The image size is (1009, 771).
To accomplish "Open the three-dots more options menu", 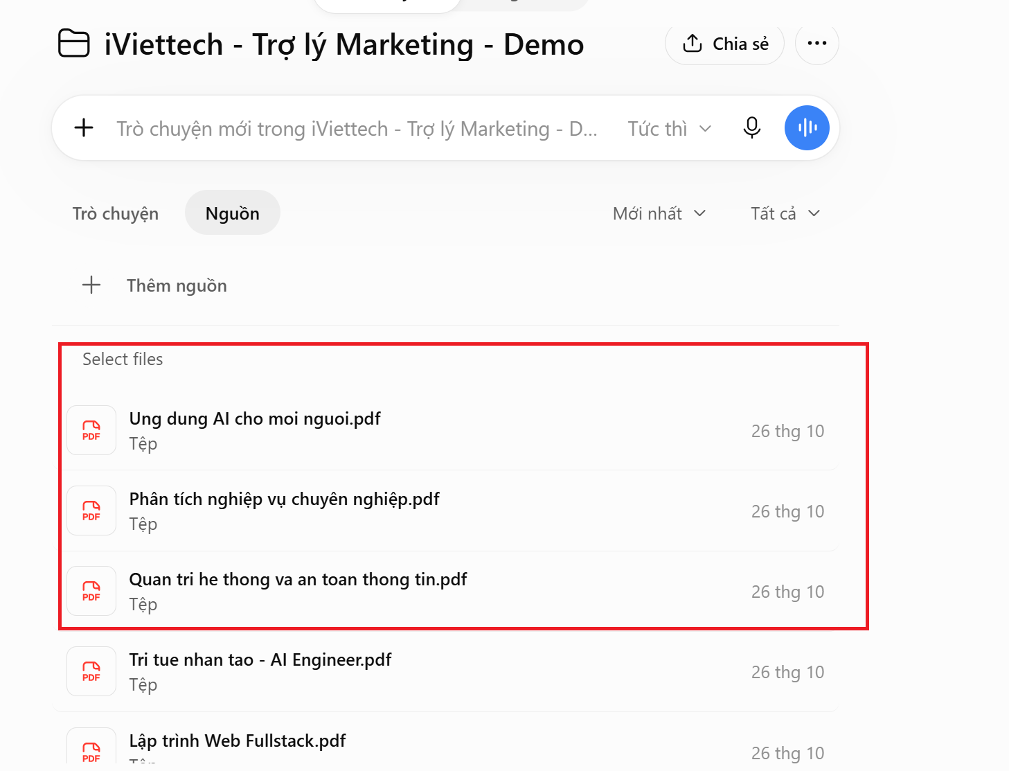I will click(817, 43).
